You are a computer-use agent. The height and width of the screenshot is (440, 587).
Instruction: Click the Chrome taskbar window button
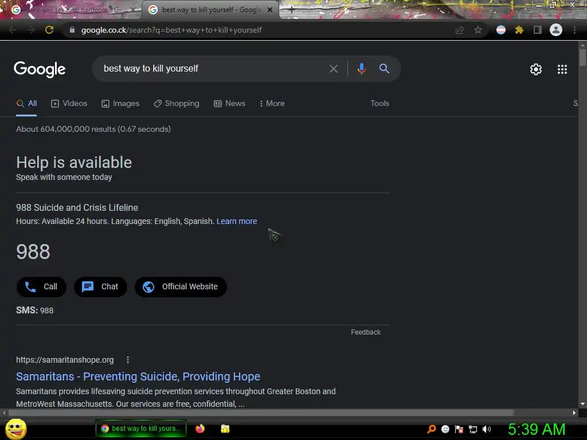pos(141,429)
